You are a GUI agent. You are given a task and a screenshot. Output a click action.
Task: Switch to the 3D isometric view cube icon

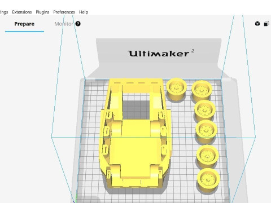[x=257, y=24]
